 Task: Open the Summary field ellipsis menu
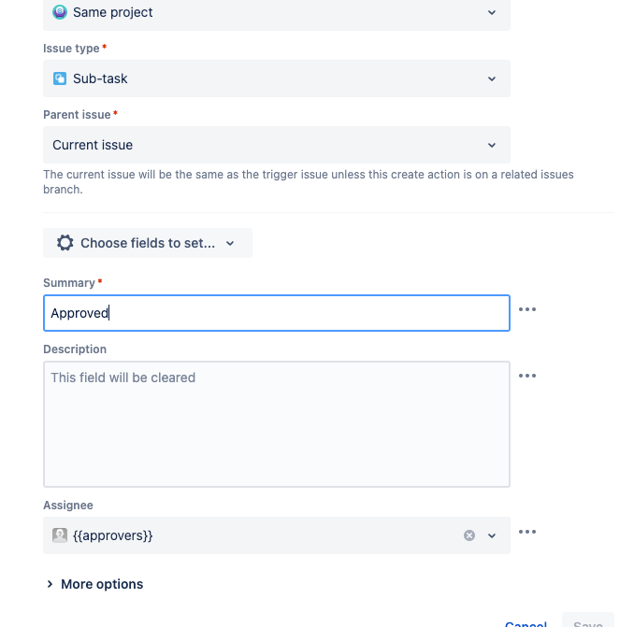[527, 309]
